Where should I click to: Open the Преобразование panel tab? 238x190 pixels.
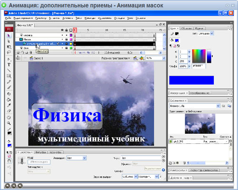[200, 93]
